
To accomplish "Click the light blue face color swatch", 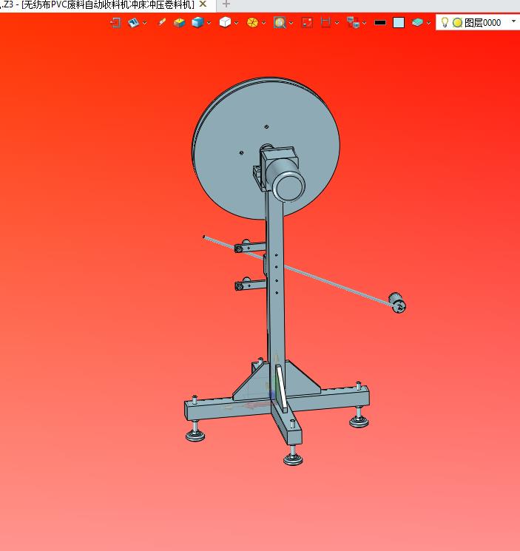I will [399, 23].
